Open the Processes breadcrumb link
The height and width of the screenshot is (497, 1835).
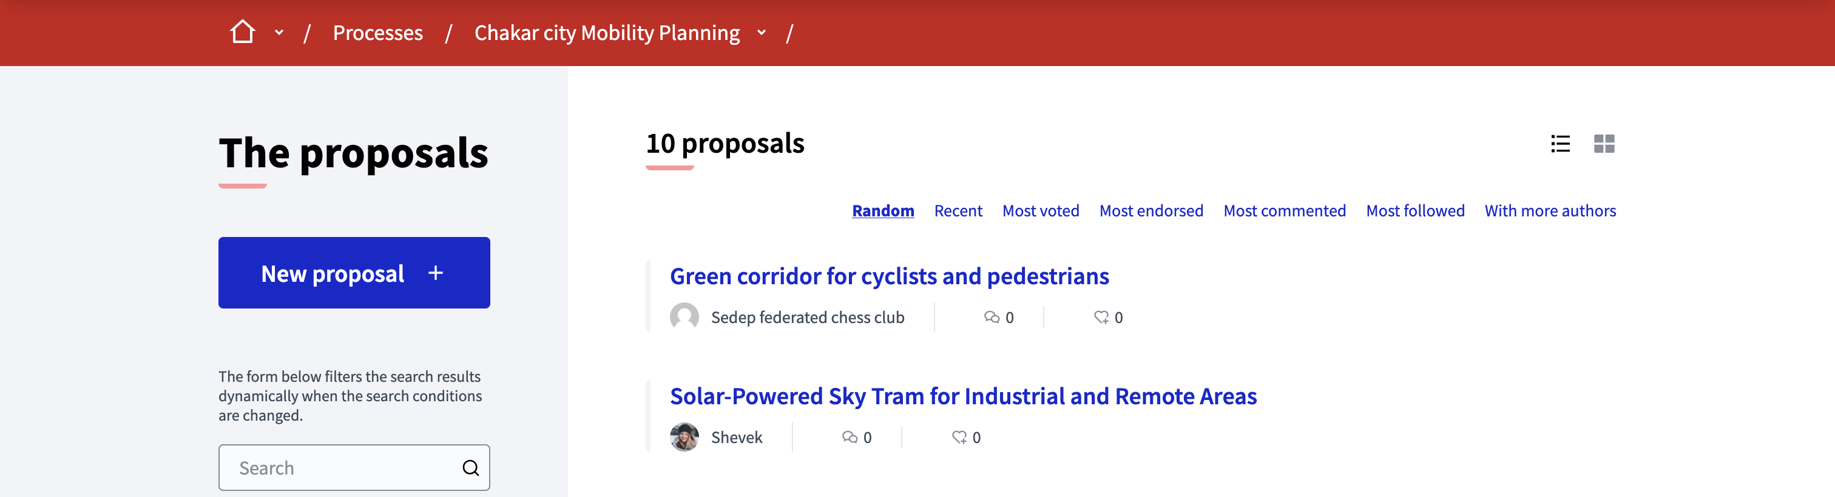click(x=378, y=33)
